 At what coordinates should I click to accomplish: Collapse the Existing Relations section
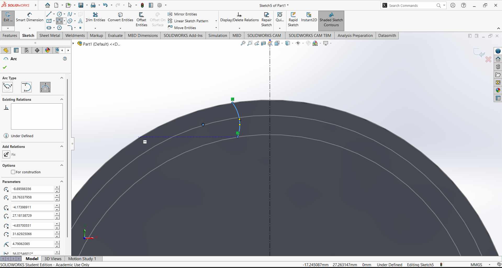[x=62, y=99]
